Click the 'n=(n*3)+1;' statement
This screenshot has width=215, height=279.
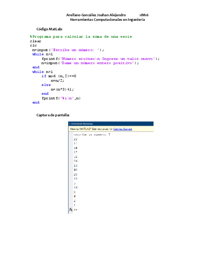click(62, 89)
